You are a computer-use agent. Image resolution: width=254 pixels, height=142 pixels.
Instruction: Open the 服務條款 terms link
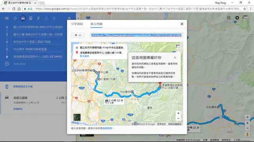(x=107, y=128)
